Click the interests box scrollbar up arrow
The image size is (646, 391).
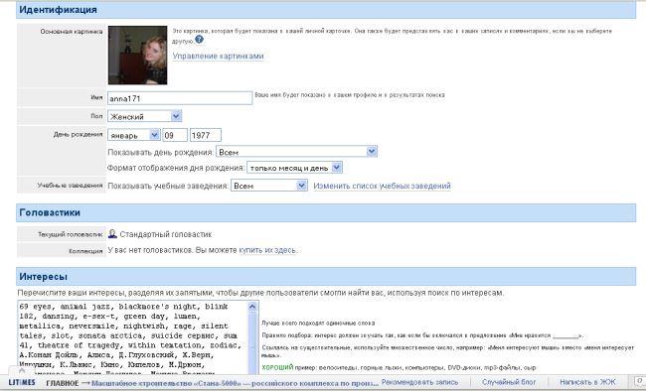coord(252,307)
